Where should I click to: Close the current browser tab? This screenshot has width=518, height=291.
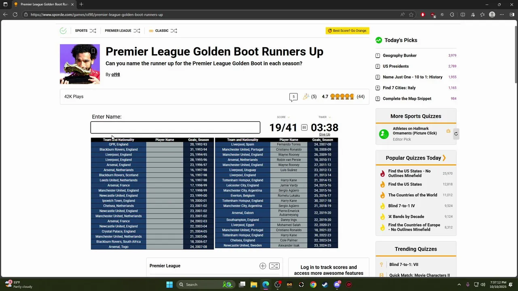(72, 4)
